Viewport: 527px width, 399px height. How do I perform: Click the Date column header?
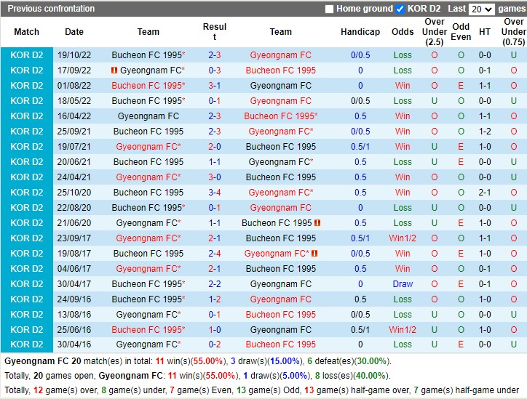(74, 32)
